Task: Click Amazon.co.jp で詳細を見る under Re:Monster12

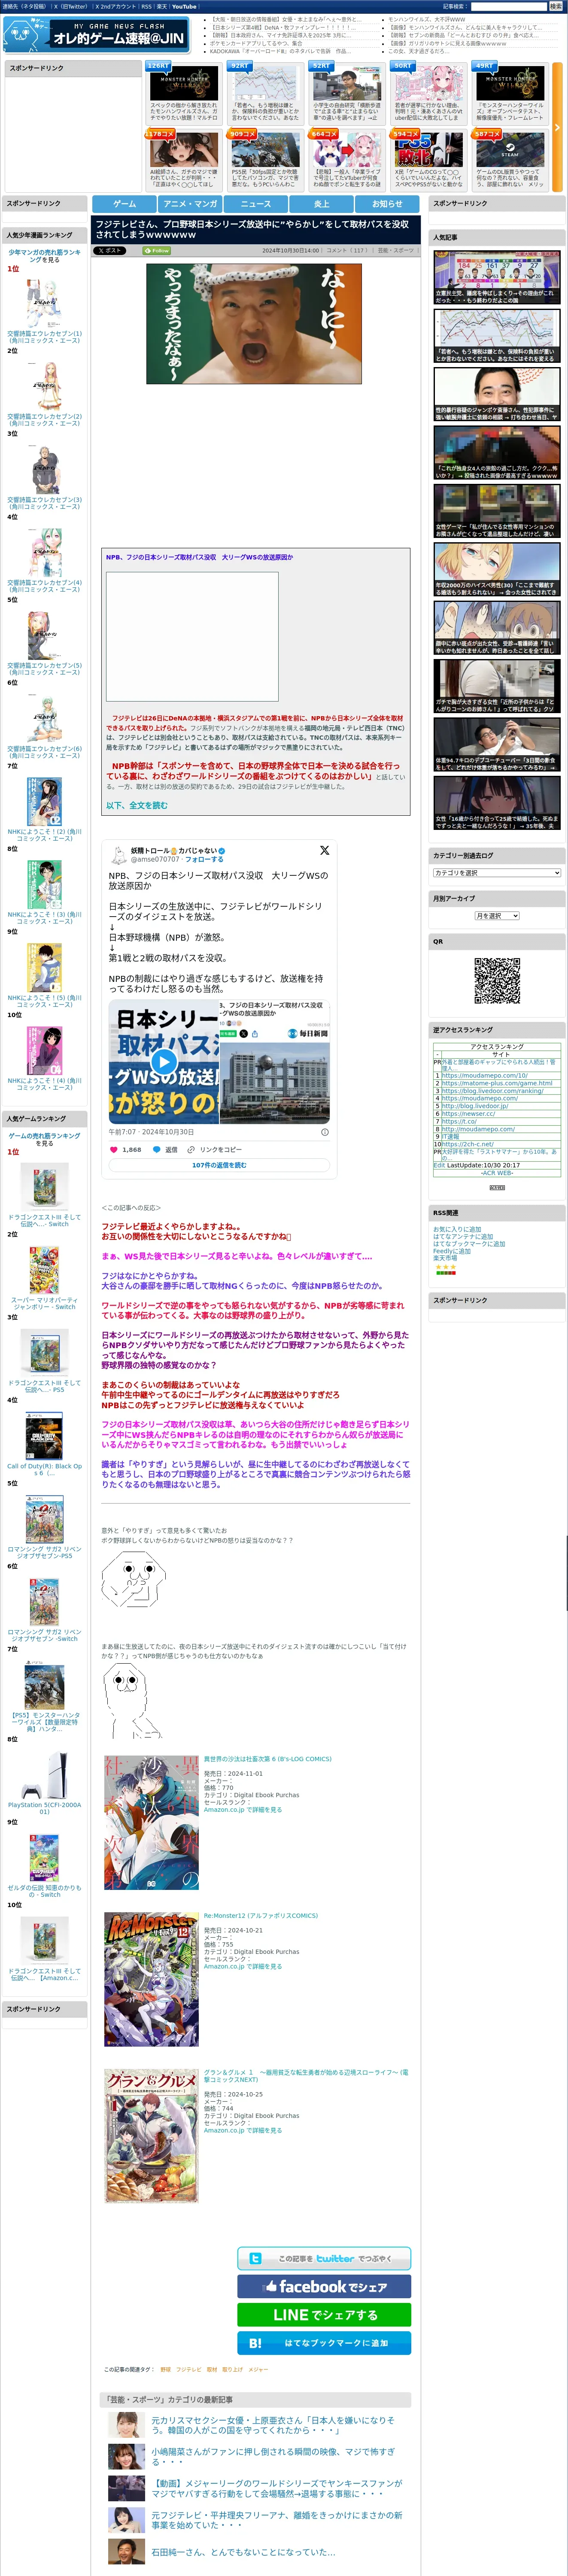Action: click(x=243, y=1966)
